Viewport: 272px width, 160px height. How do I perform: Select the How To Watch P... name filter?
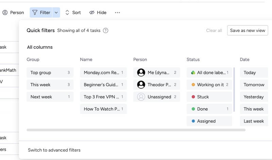[x=103, y=109]
